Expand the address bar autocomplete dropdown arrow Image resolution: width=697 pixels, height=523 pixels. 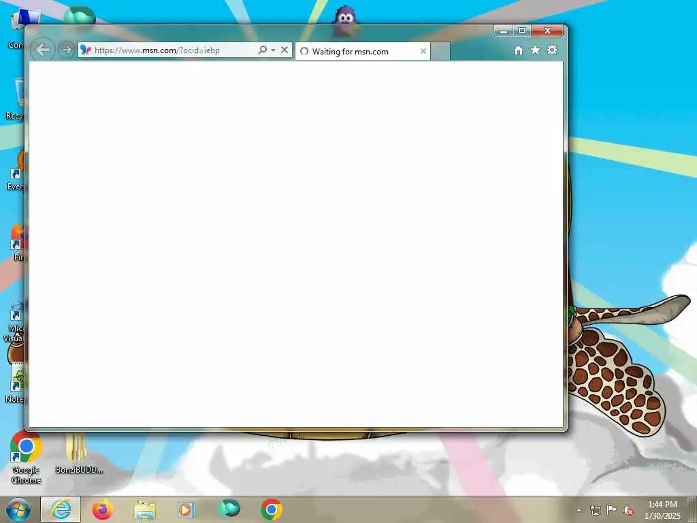pos(274,50)
